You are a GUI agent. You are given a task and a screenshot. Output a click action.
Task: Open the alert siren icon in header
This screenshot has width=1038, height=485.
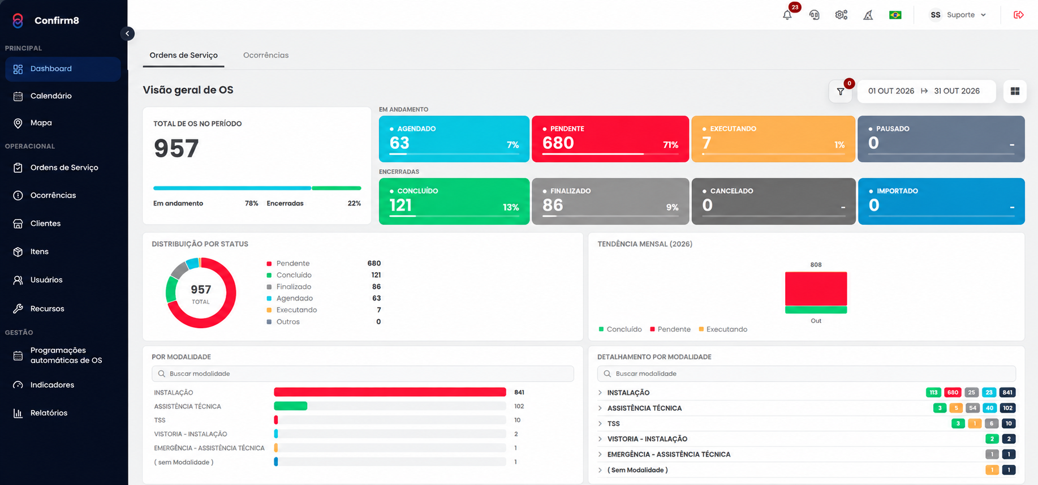pyautogui.click(x=868, y=15)
